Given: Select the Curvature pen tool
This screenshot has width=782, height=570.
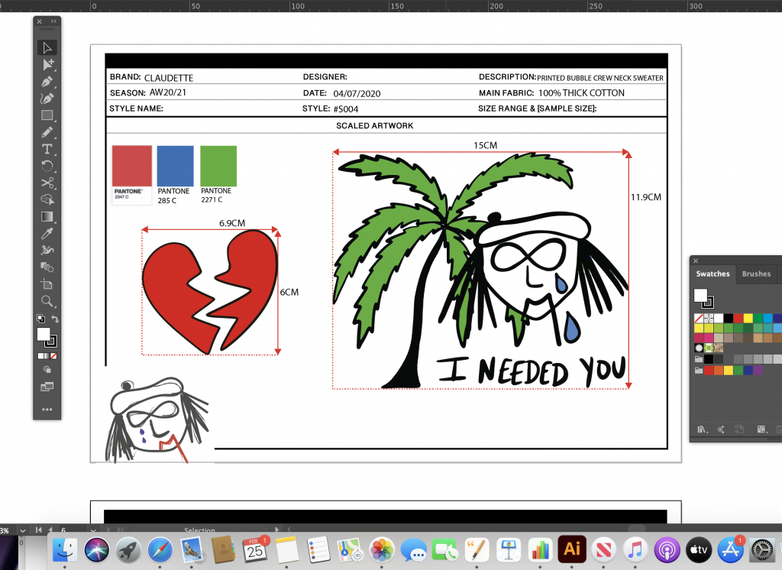Looking at the screenshot, I should pos(47,99).
